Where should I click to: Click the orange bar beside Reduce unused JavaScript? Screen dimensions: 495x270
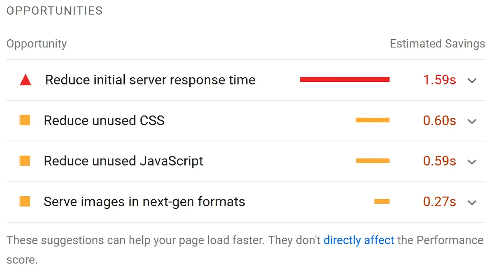[x=373, y=160]
